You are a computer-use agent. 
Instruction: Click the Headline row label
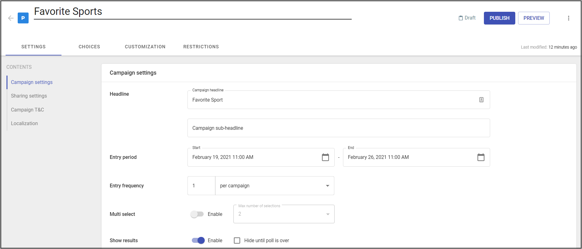[119, 94]
